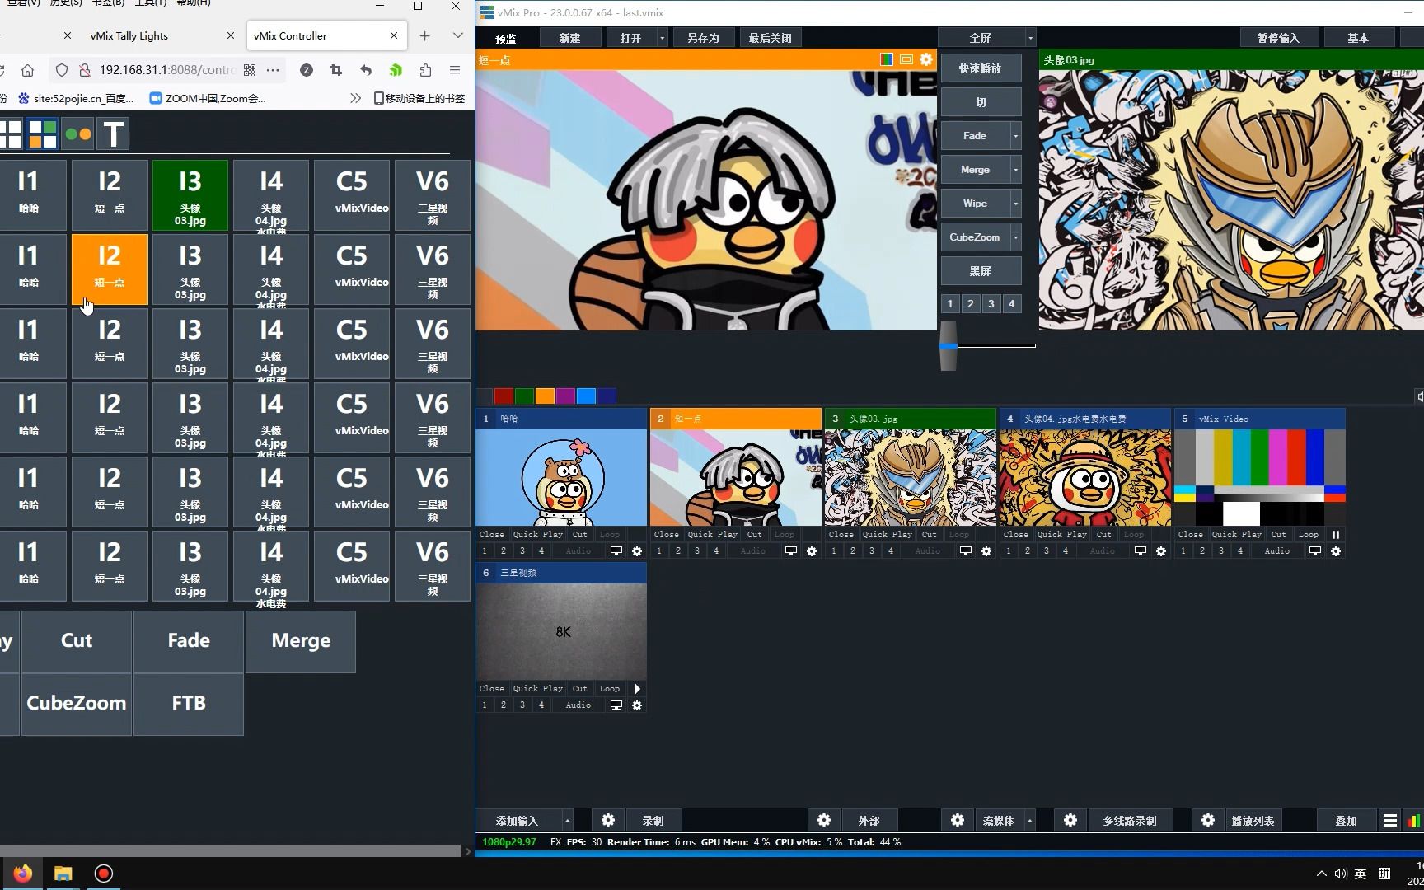
Task: Expand the 打开 dropdown arrow
Action: coord(663,38)
